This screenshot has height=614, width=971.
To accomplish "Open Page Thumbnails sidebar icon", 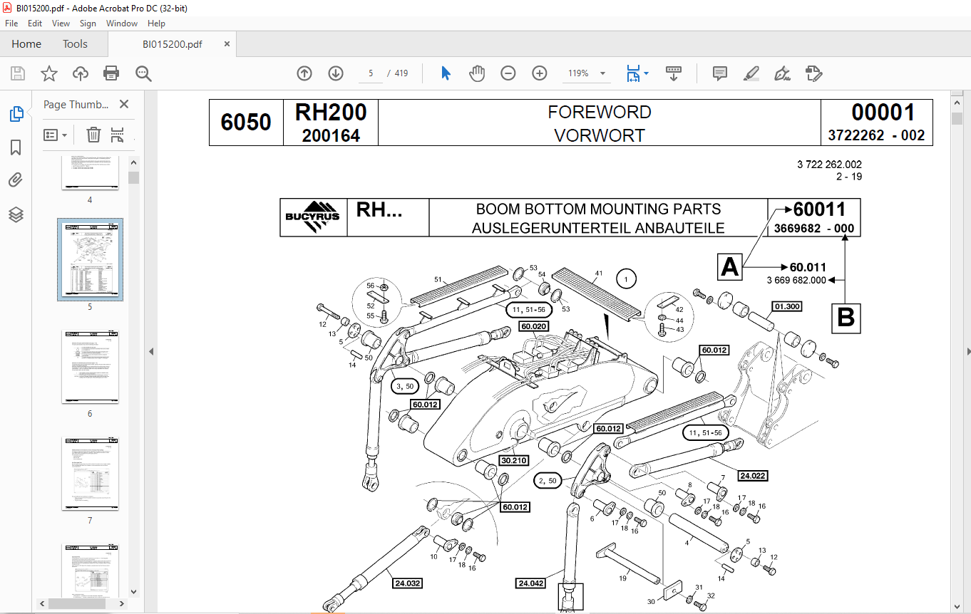I will [16, 113].
